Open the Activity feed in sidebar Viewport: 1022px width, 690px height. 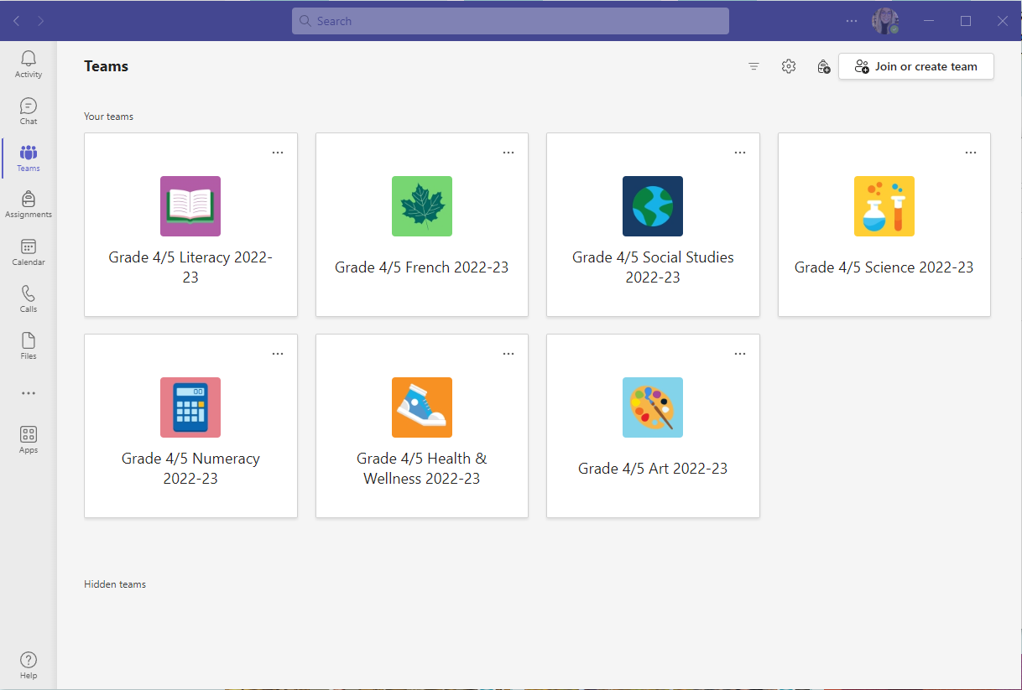29,64
